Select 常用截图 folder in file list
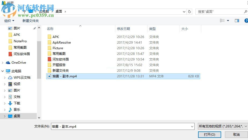248x140 pixels. (59, 54)
